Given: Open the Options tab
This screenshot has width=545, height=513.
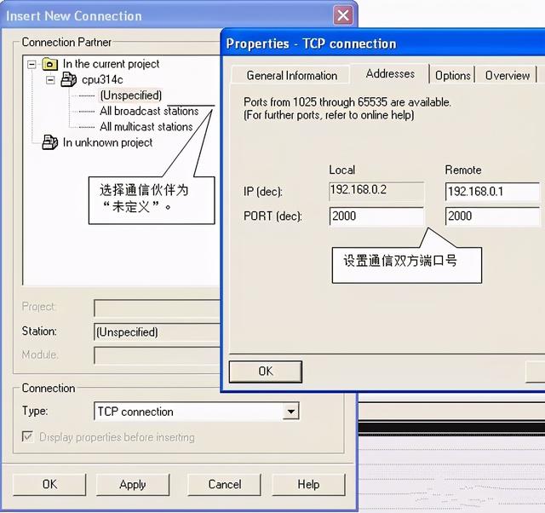Looking at the screenshot, I should [x=453, y=75].
